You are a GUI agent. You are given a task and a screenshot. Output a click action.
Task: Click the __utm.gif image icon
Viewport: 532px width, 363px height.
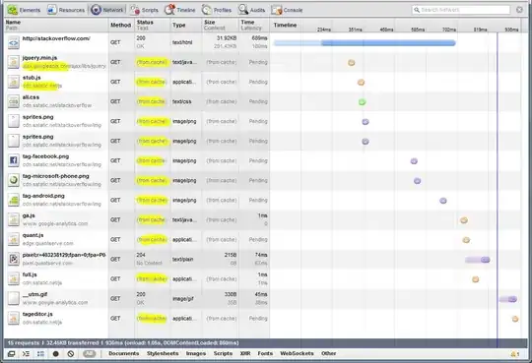point(14,299)
